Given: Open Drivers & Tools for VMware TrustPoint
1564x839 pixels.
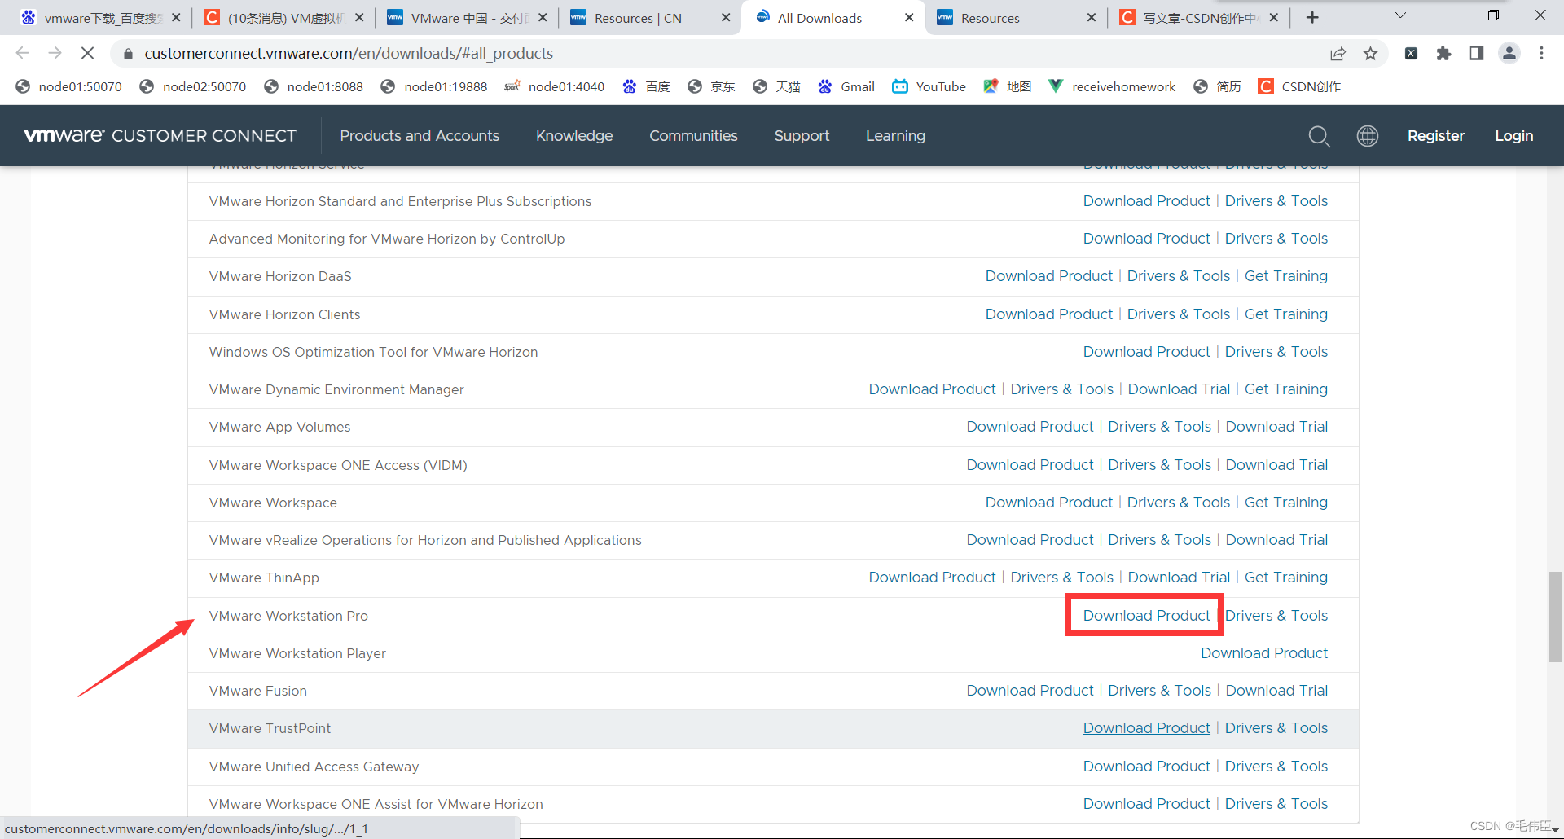Looking at the screenshot, I should 1276,728.
